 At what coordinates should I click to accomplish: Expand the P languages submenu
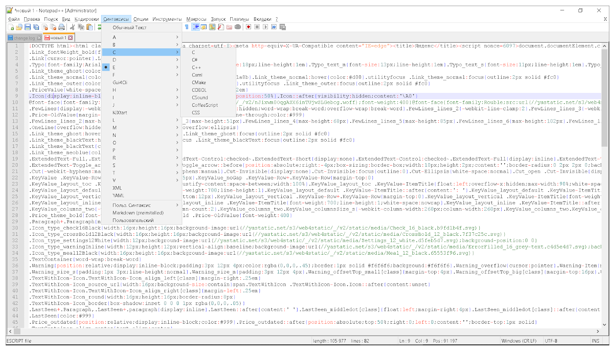coord(141,150)
